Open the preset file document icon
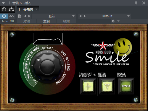Viewport: 148px width, 111px height. [x=20, y=16]
